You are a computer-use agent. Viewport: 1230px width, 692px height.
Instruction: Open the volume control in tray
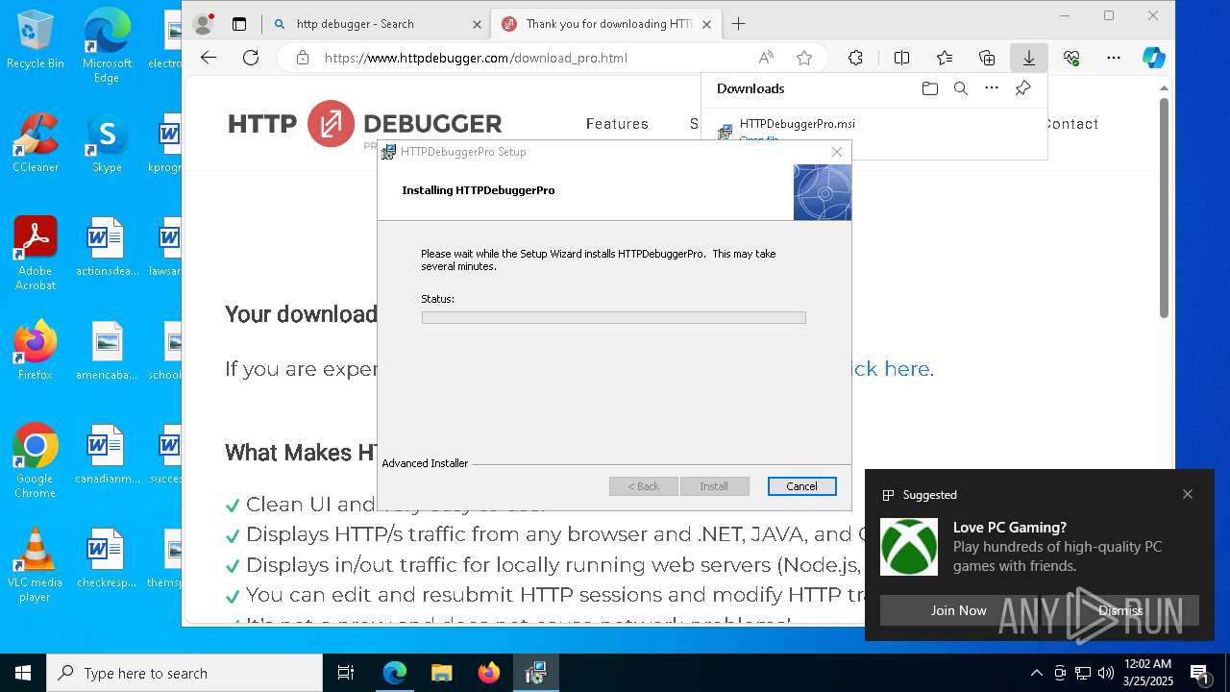(1106, 673)
